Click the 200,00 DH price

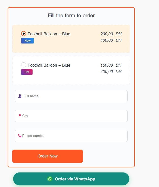coord(111,34)
